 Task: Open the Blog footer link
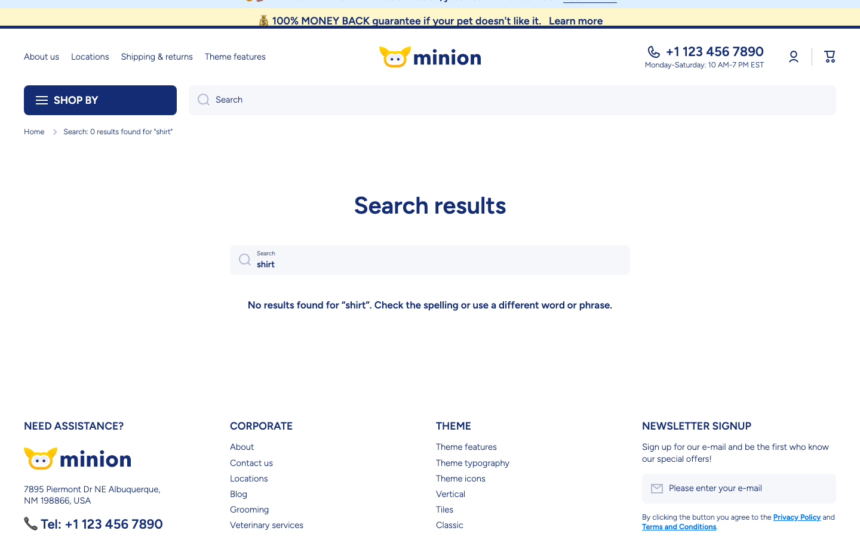[238, 494]
